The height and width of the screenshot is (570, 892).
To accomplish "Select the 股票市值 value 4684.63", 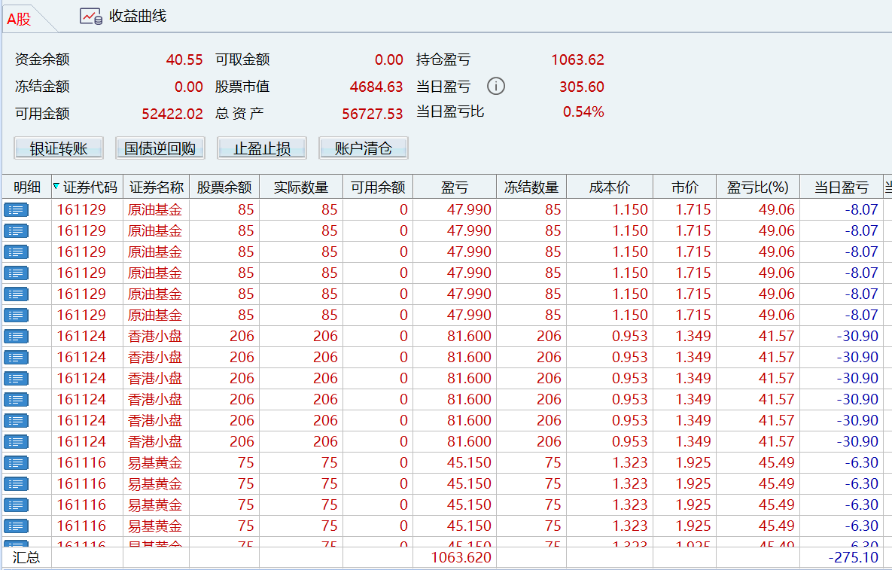I will [376, 87].
